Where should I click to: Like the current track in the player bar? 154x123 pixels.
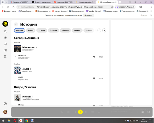pyautogui.click(x=99, y=112)
